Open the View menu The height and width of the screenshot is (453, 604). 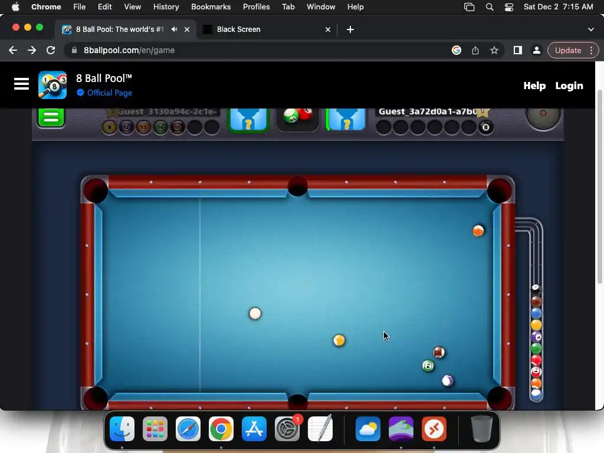click(x=133, y=6)
